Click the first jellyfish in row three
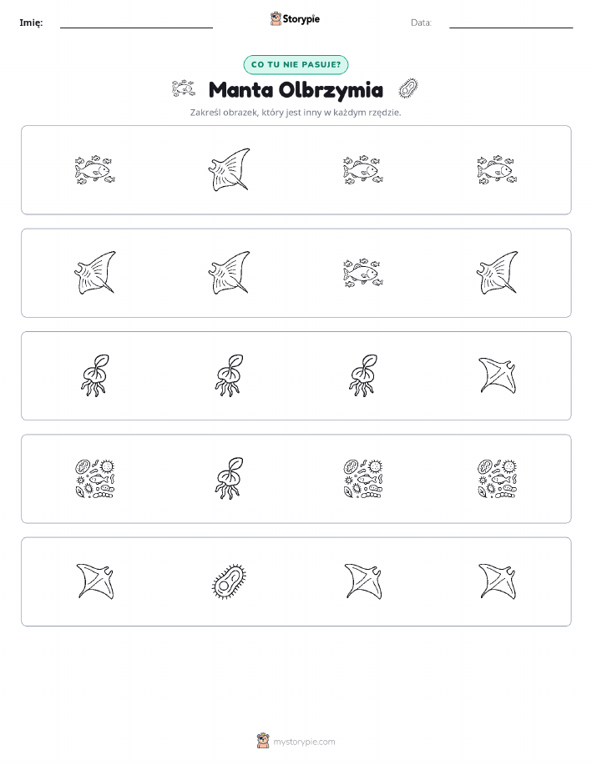 (x=94, y=375)
